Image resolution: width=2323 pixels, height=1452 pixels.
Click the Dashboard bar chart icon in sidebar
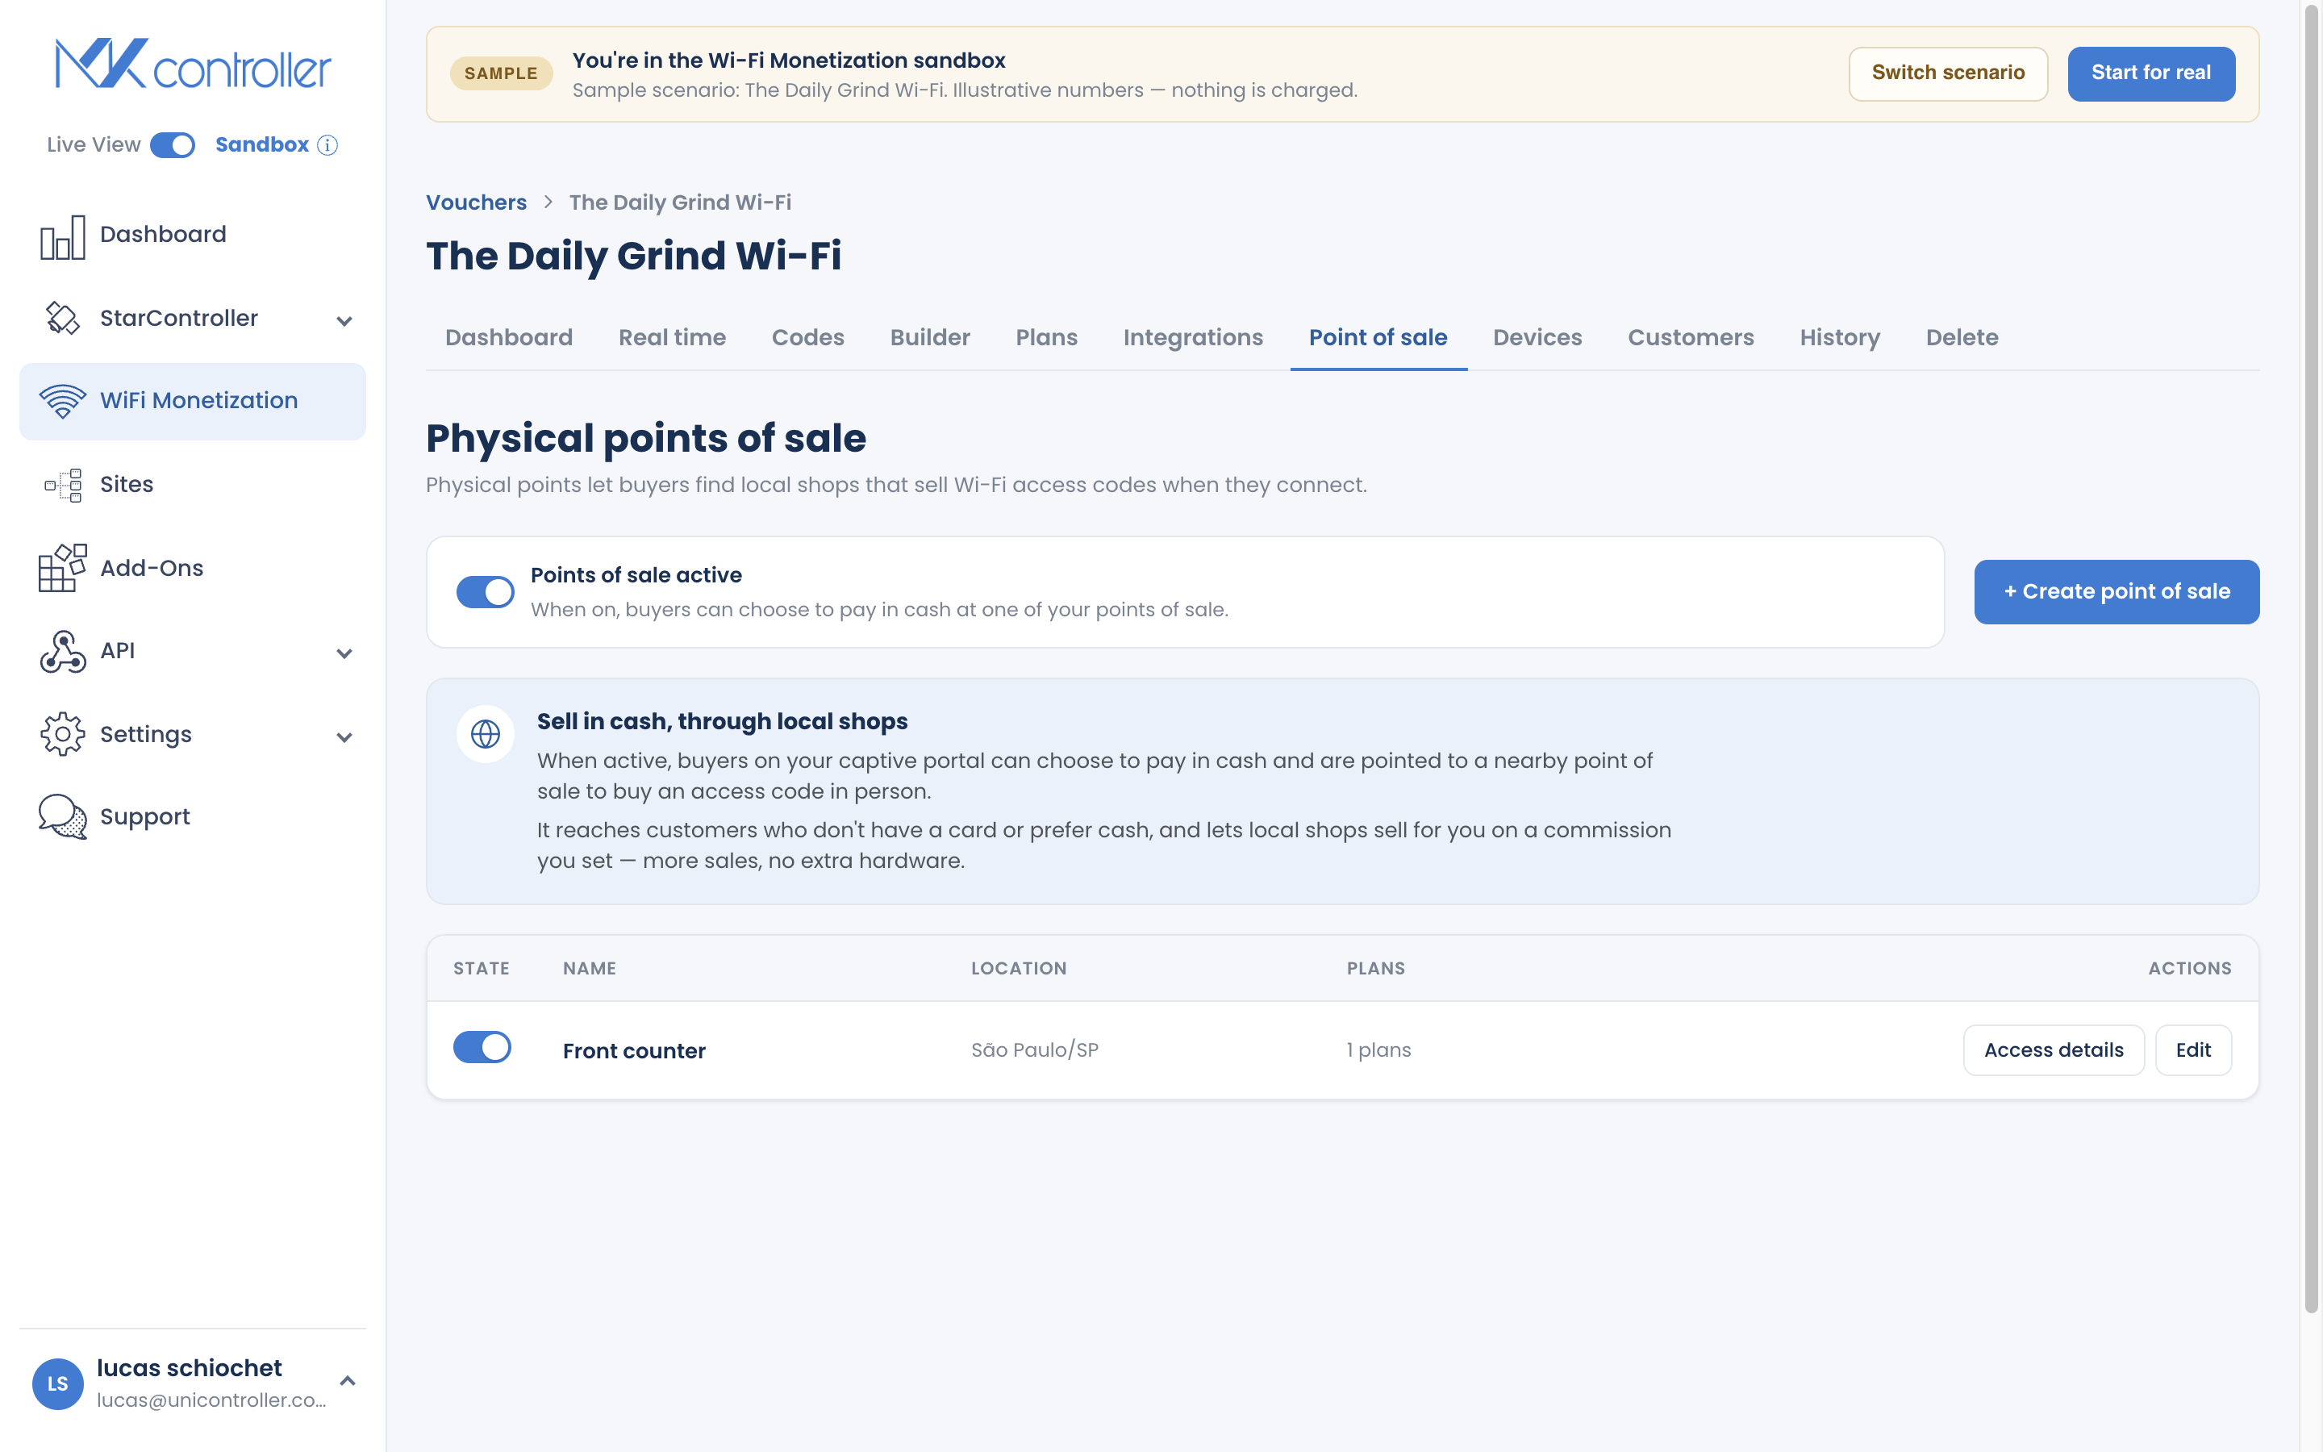pyautogui.click(x=62, y=236)
